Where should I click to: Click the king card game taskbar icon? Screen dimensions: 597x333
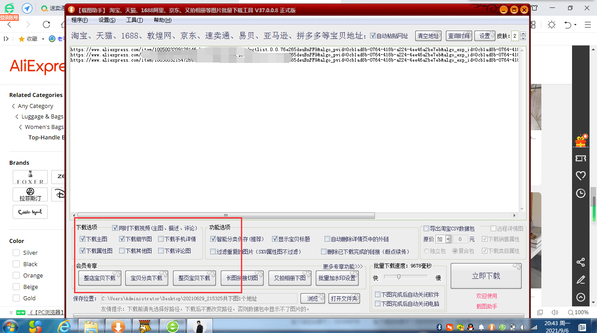pos(145,326)
